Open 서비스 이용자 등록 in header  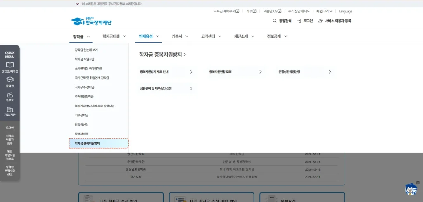point(335,21)
